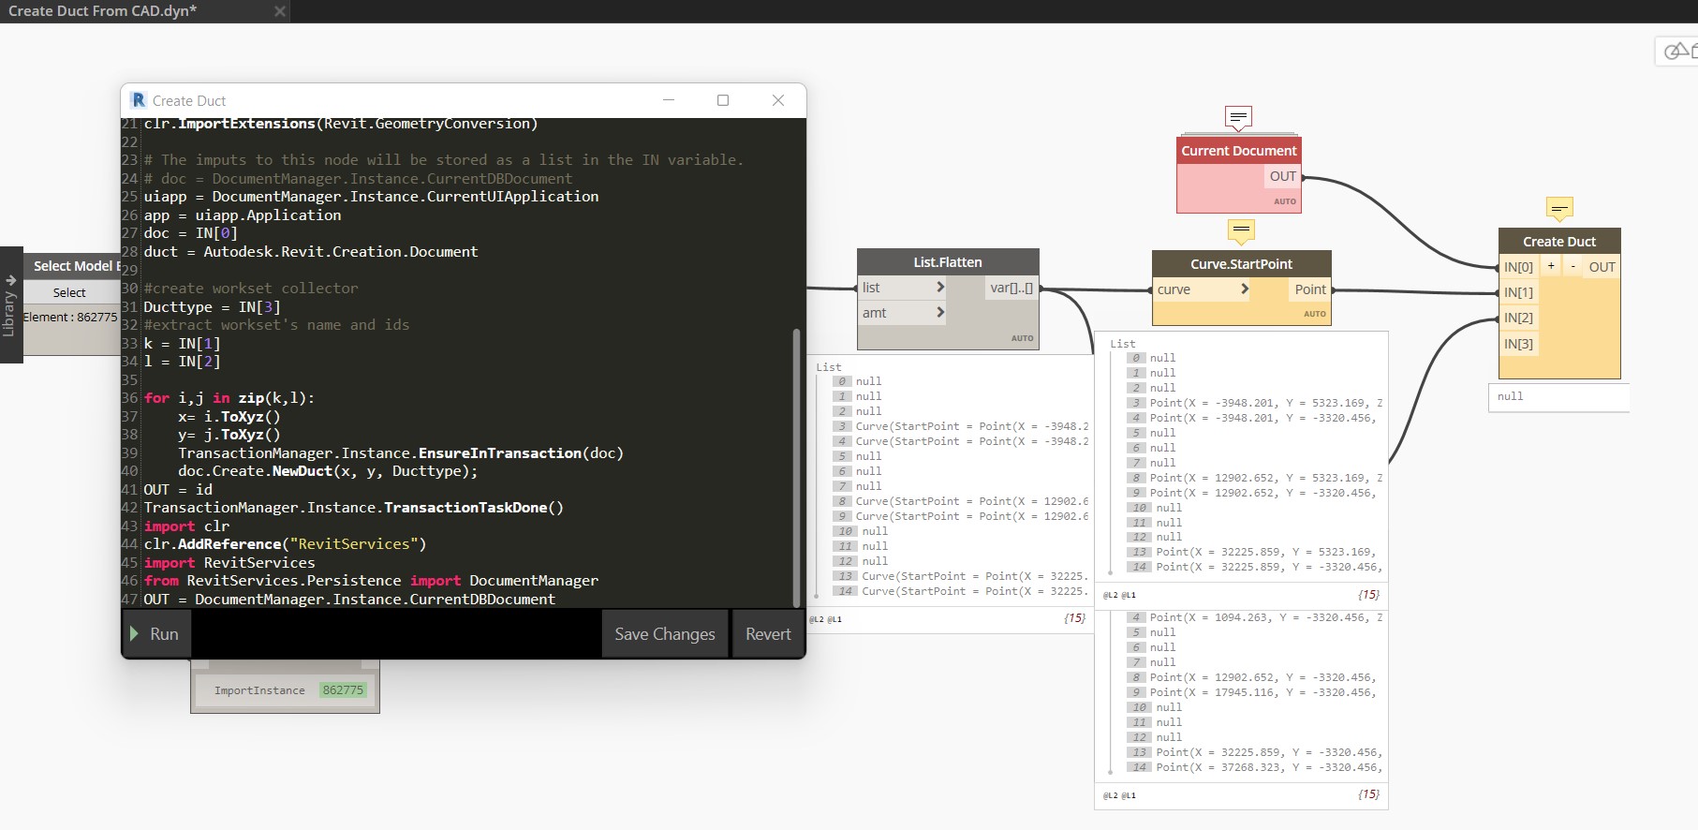Open the note bubble above the Curve.StartPoint node

(1241, 230)
